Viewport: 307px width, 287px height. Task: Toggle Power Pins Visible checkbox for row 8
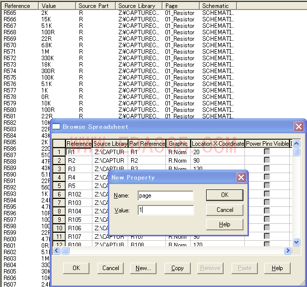click(267, 210)
